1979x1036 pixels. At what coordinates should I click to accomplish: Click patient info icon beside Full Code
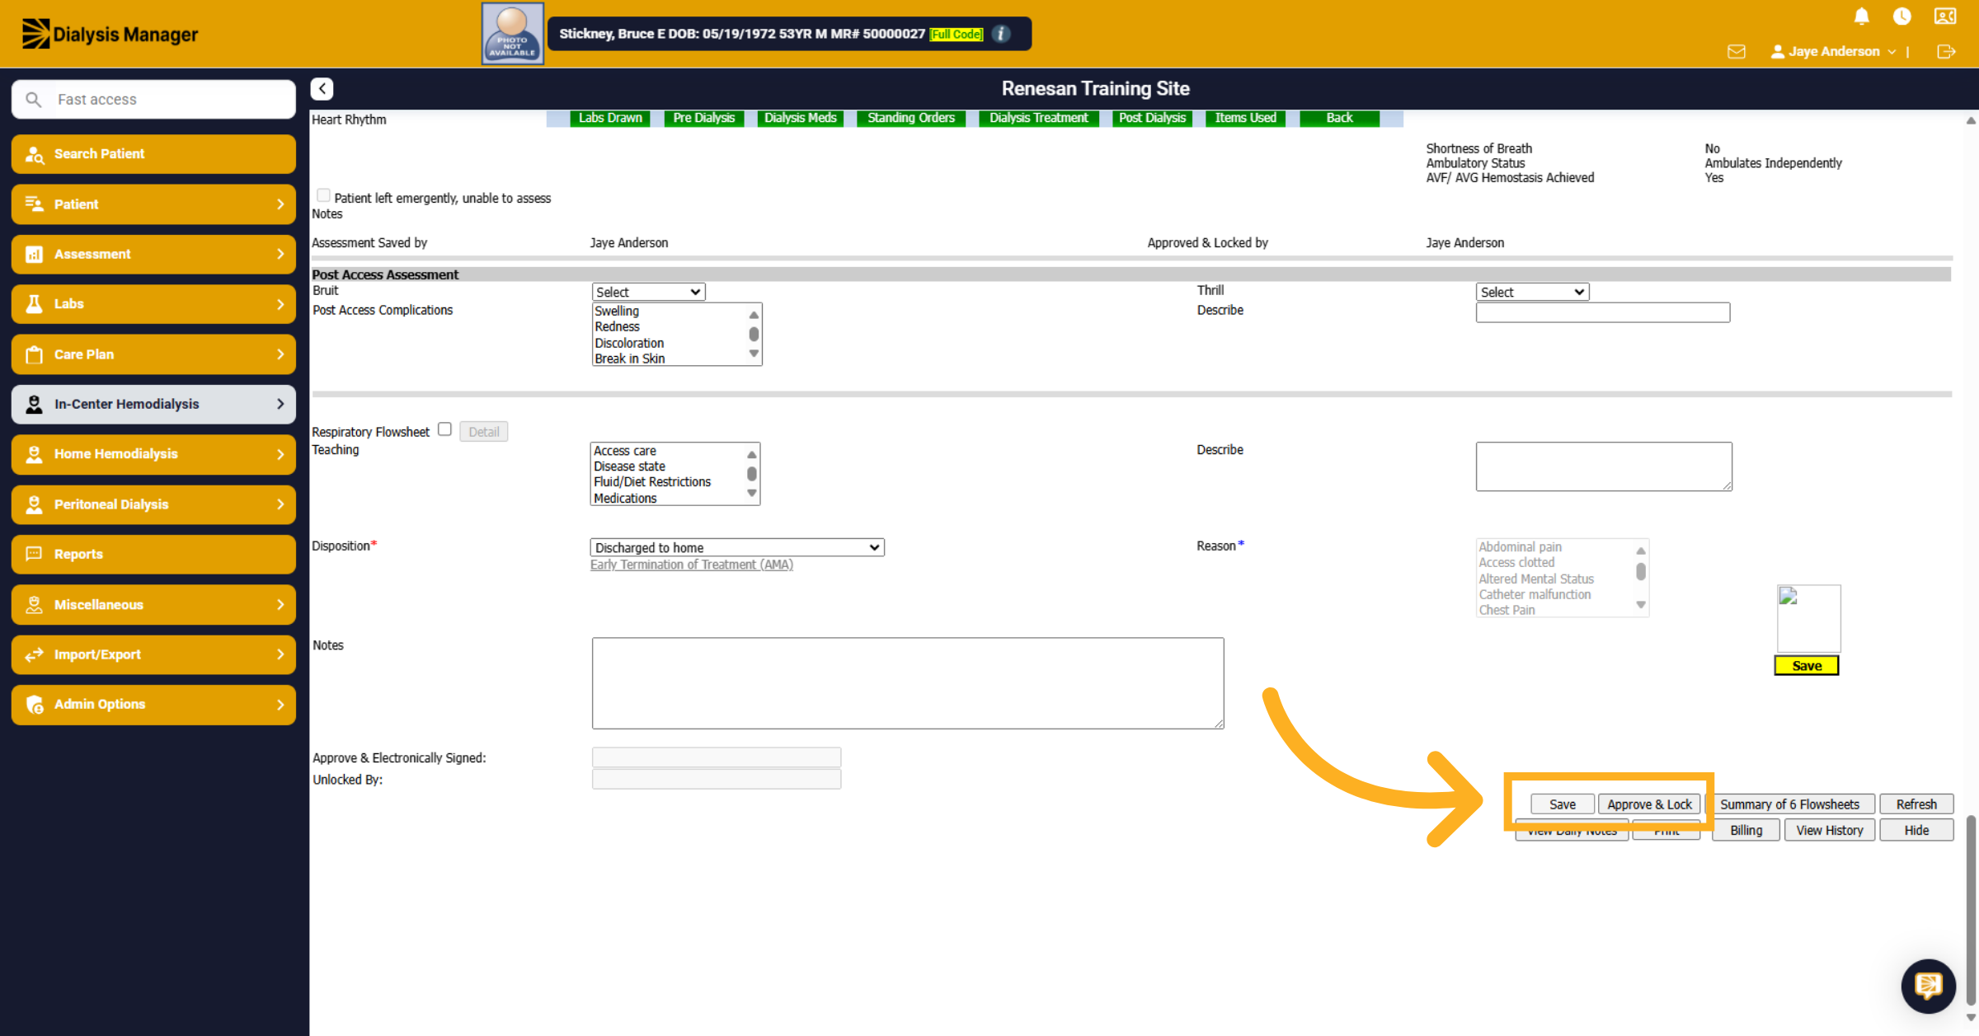click(x=1001, y=34)
